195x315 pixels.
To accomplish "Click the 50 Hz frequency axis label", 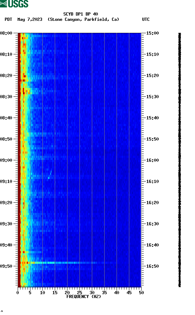I will tap(141, 293).
